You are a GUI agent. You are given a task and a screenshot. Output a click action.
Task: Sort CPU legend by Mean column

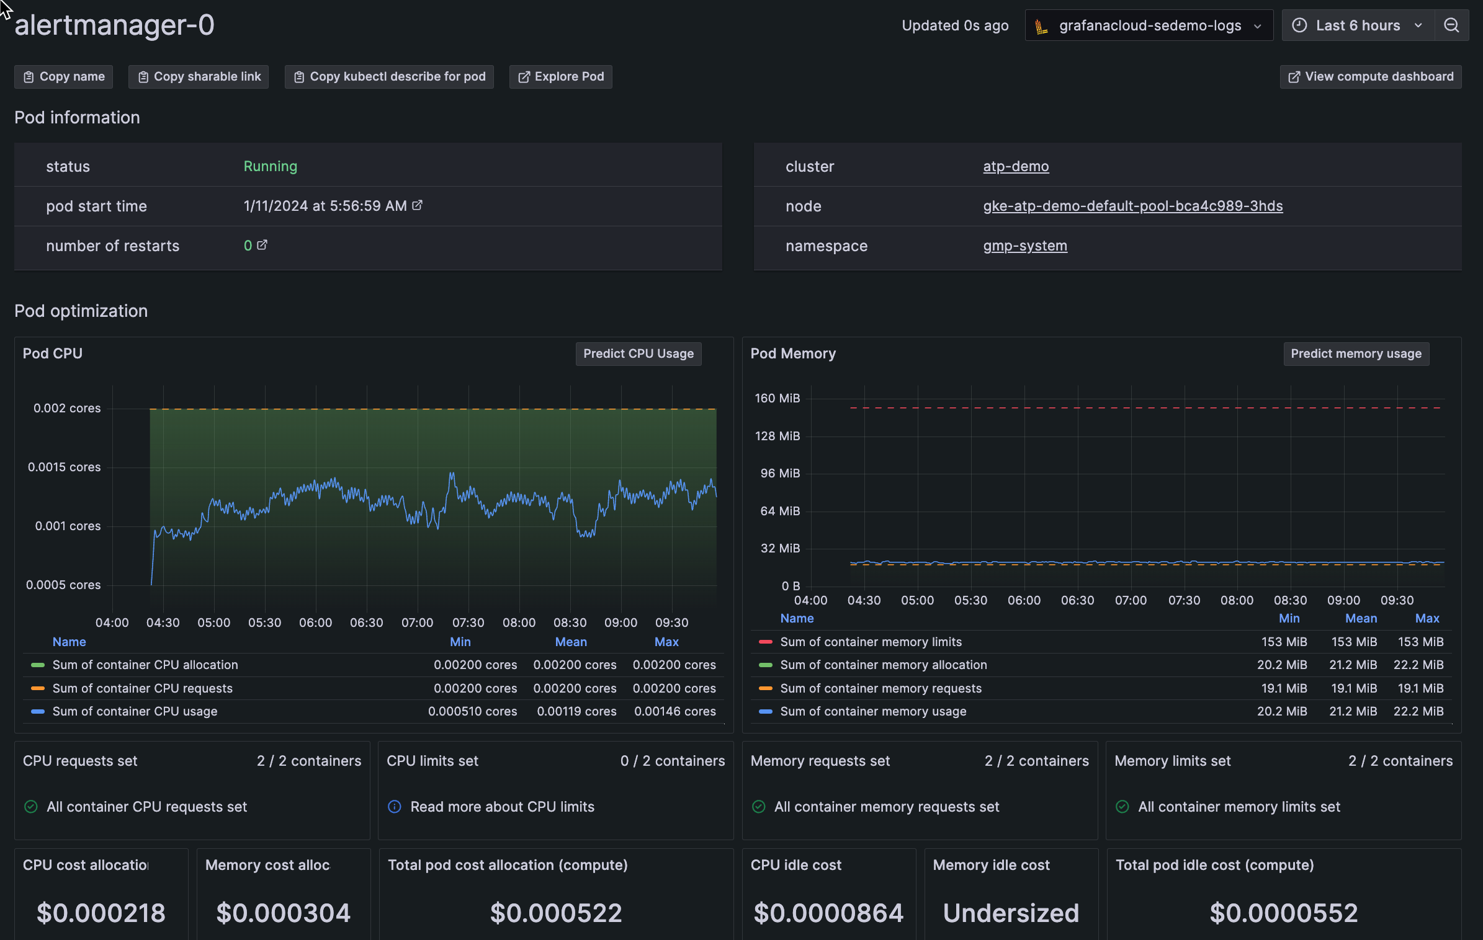coord(570,642)
